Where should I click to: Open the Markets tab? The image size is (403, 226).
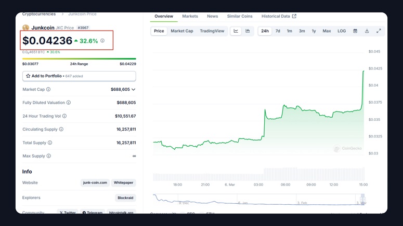click(x=190, y=17)
